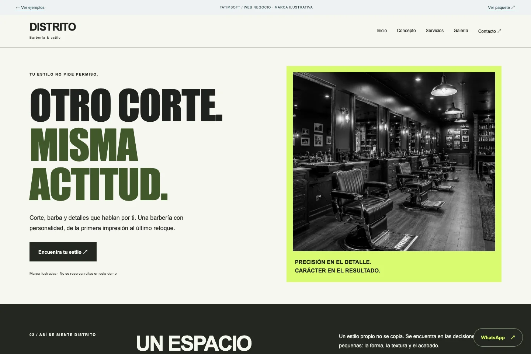
Task: Open Contacto in the navigation bar
Action: [490, 31]
